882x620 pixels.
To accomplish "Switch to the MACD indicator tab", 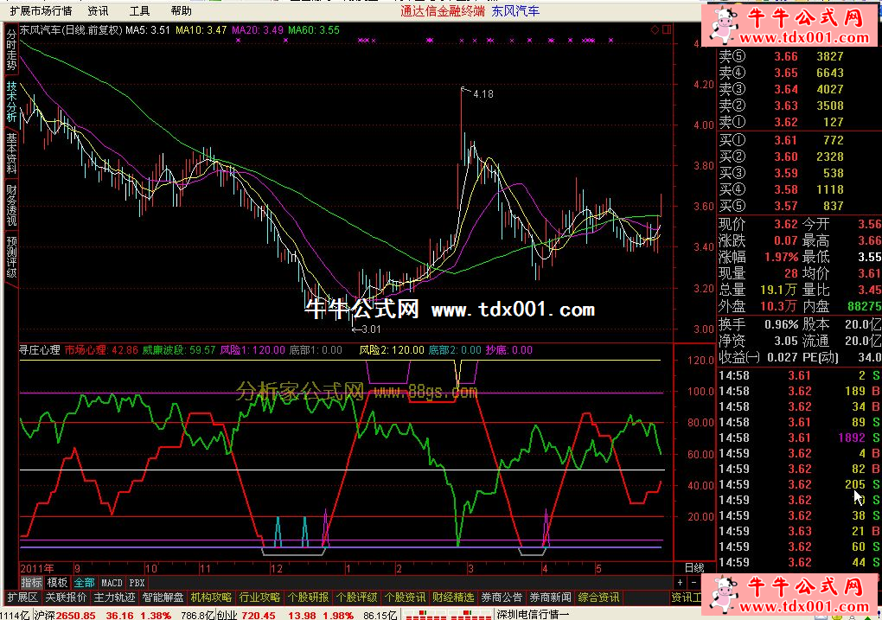I will (112, 583).
